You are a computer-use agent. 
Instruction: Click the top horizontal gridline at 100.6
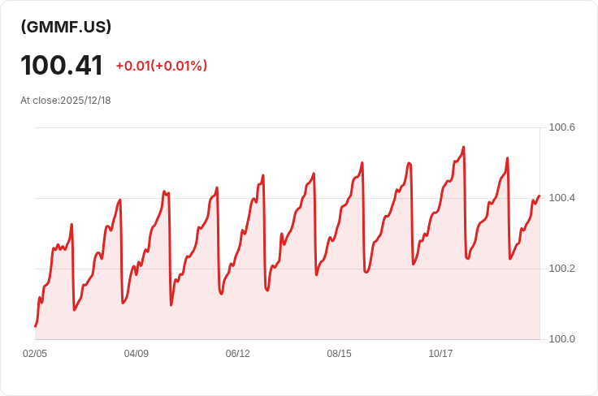point(284,127)
